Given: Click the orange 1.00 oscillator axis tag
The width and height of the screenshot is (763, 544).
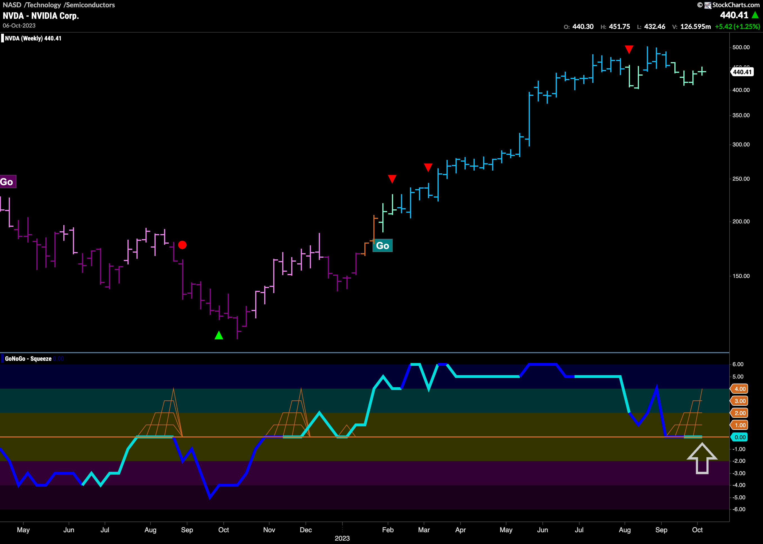Looking at the screenshot, I should [740, 425].
